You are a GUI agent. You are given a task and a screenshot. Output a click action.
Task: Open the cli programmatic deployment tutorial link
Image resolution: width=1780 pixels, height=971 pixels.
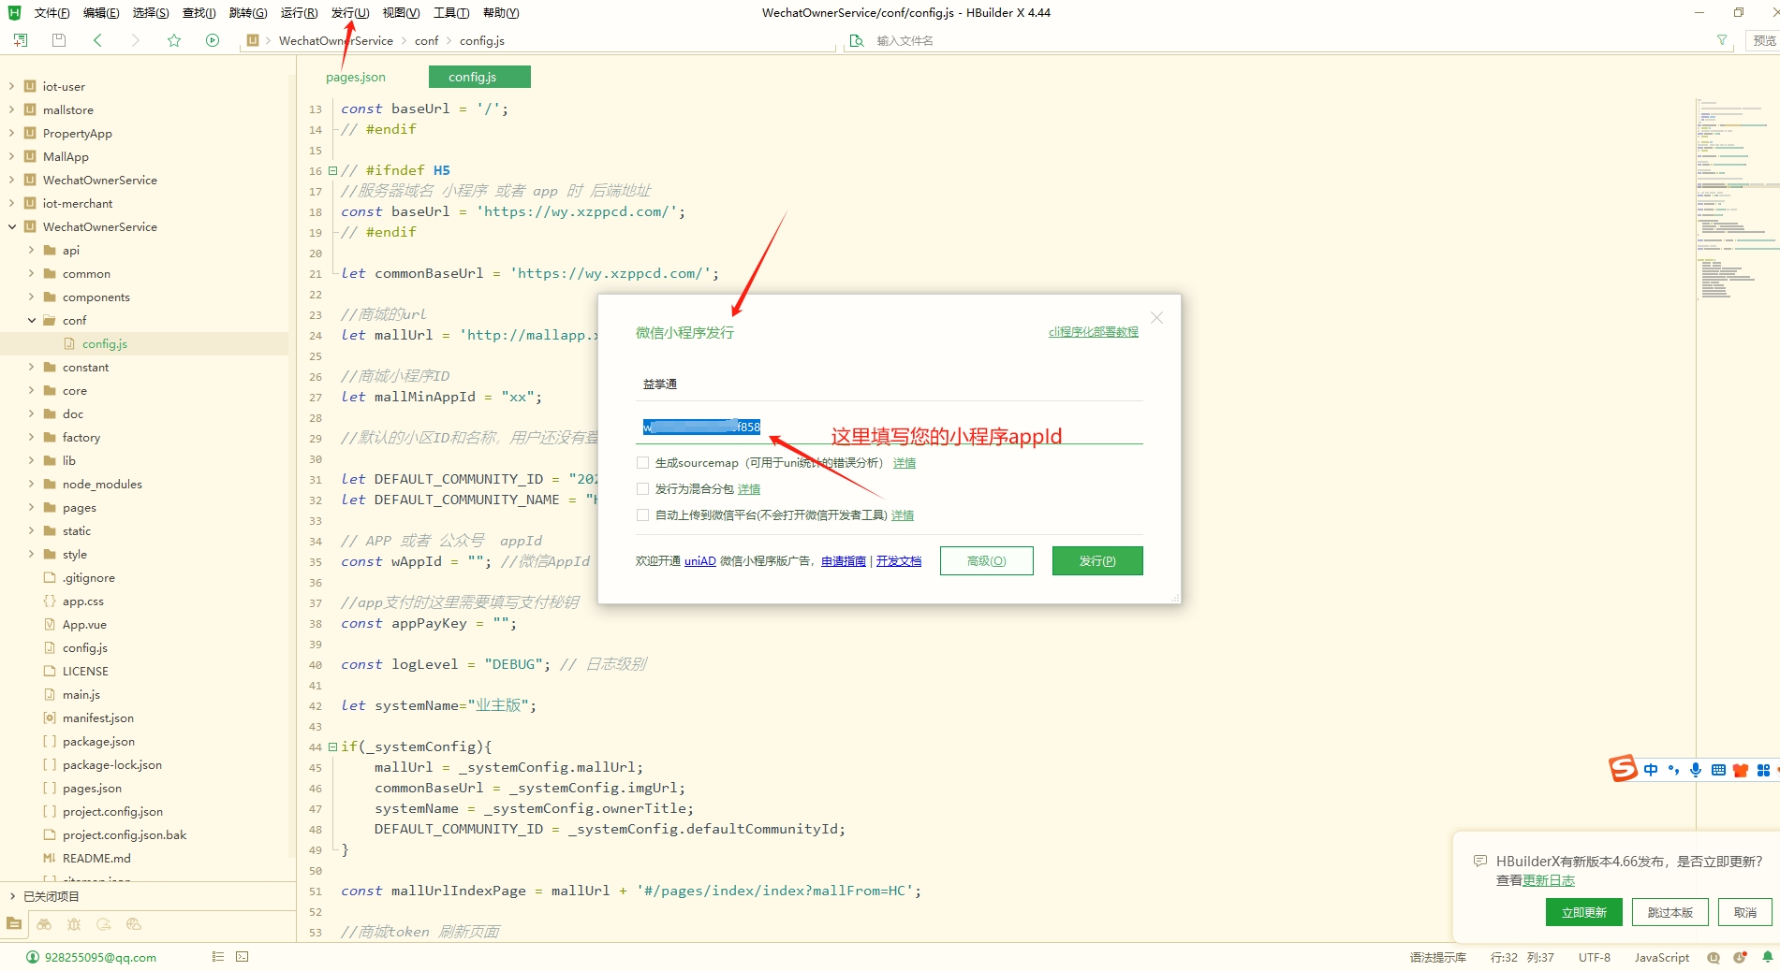point(1094,332)
